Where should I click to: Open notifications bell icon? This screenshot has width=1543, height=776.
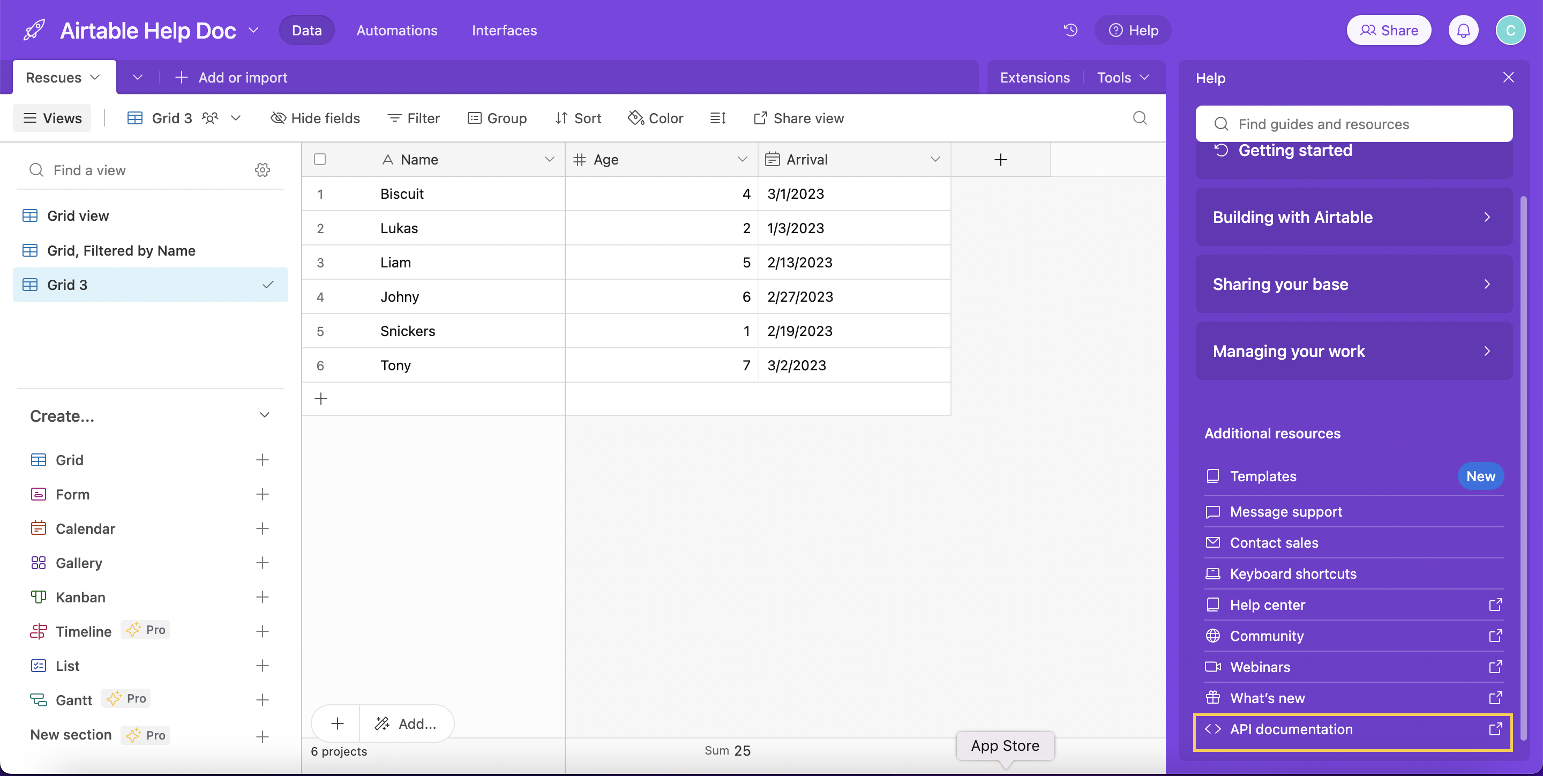coord(1463,30)
